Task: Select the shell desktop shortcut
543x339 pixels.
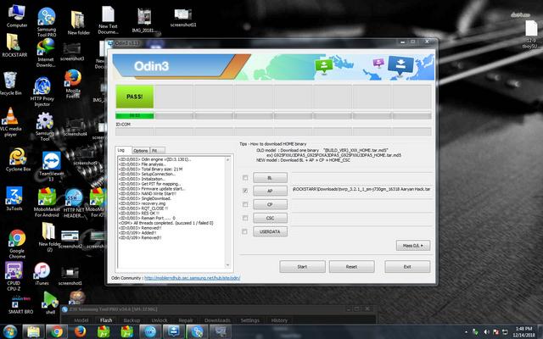Action: (x=51, y=303)
